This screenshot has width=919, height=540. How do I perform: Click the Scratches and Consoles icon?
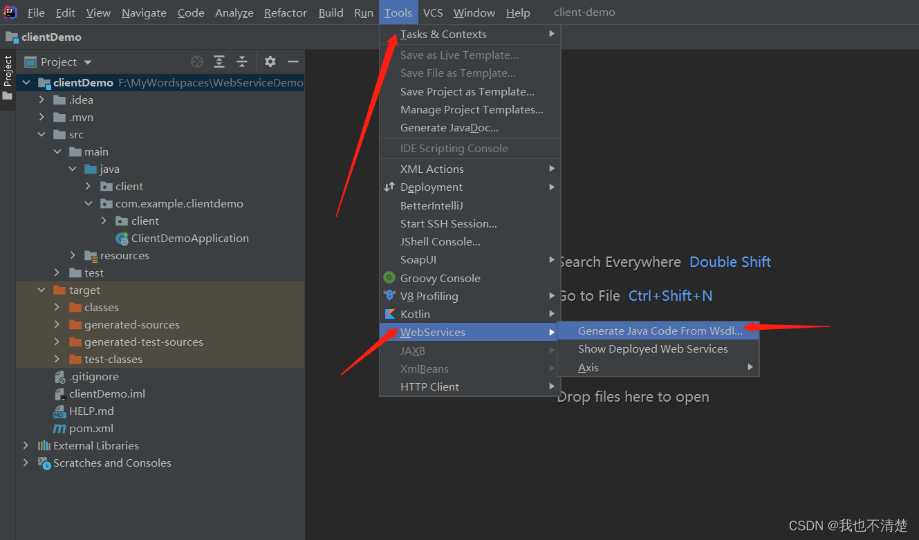click(44, 463)
